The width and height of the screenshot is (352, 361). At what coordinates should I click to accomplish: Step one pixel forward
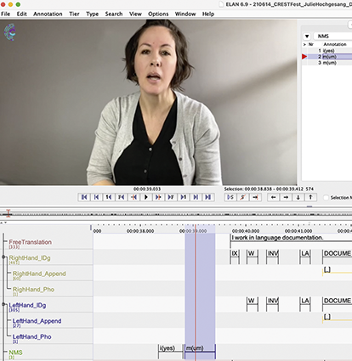[158, 197]
